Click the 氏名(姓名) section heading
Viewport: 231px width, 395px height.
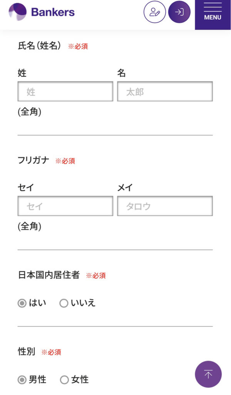39,46
